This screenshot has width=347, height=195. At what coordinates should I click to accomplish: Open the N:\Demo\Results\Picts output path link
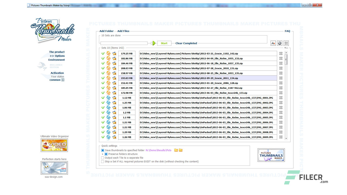(159, 150)
